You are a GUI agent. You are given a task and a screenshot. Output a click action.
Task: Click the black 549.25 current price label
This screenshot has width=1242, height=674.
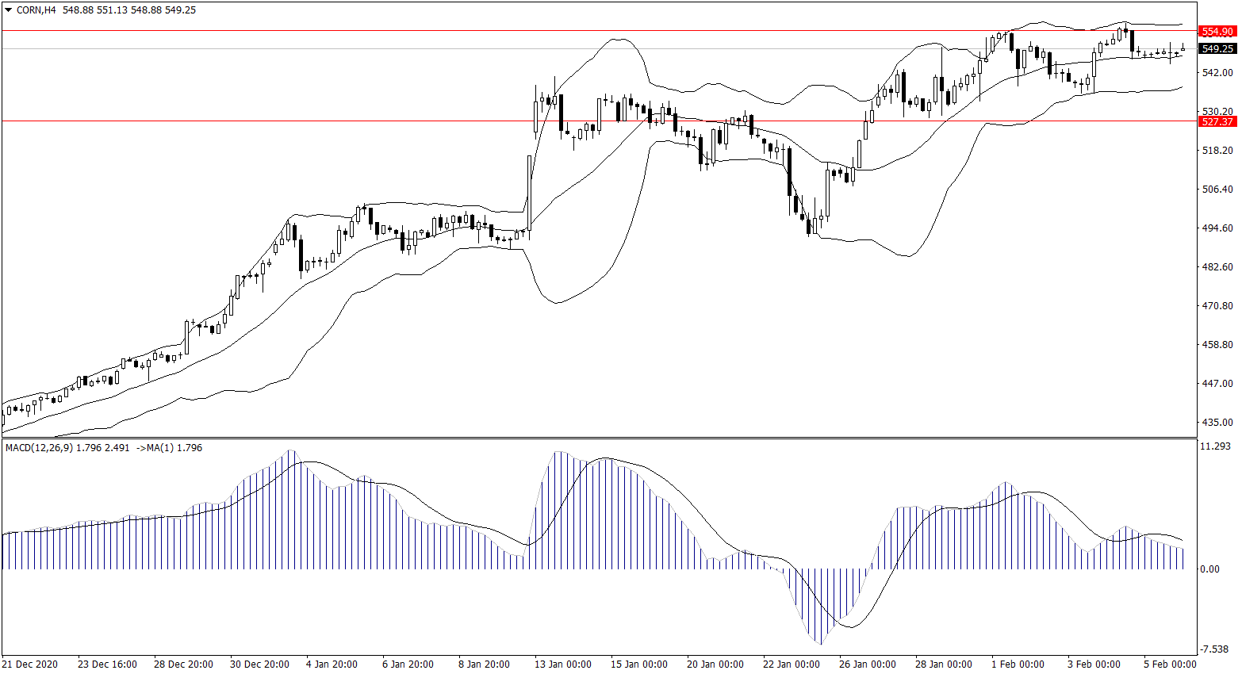[1217, 49]
